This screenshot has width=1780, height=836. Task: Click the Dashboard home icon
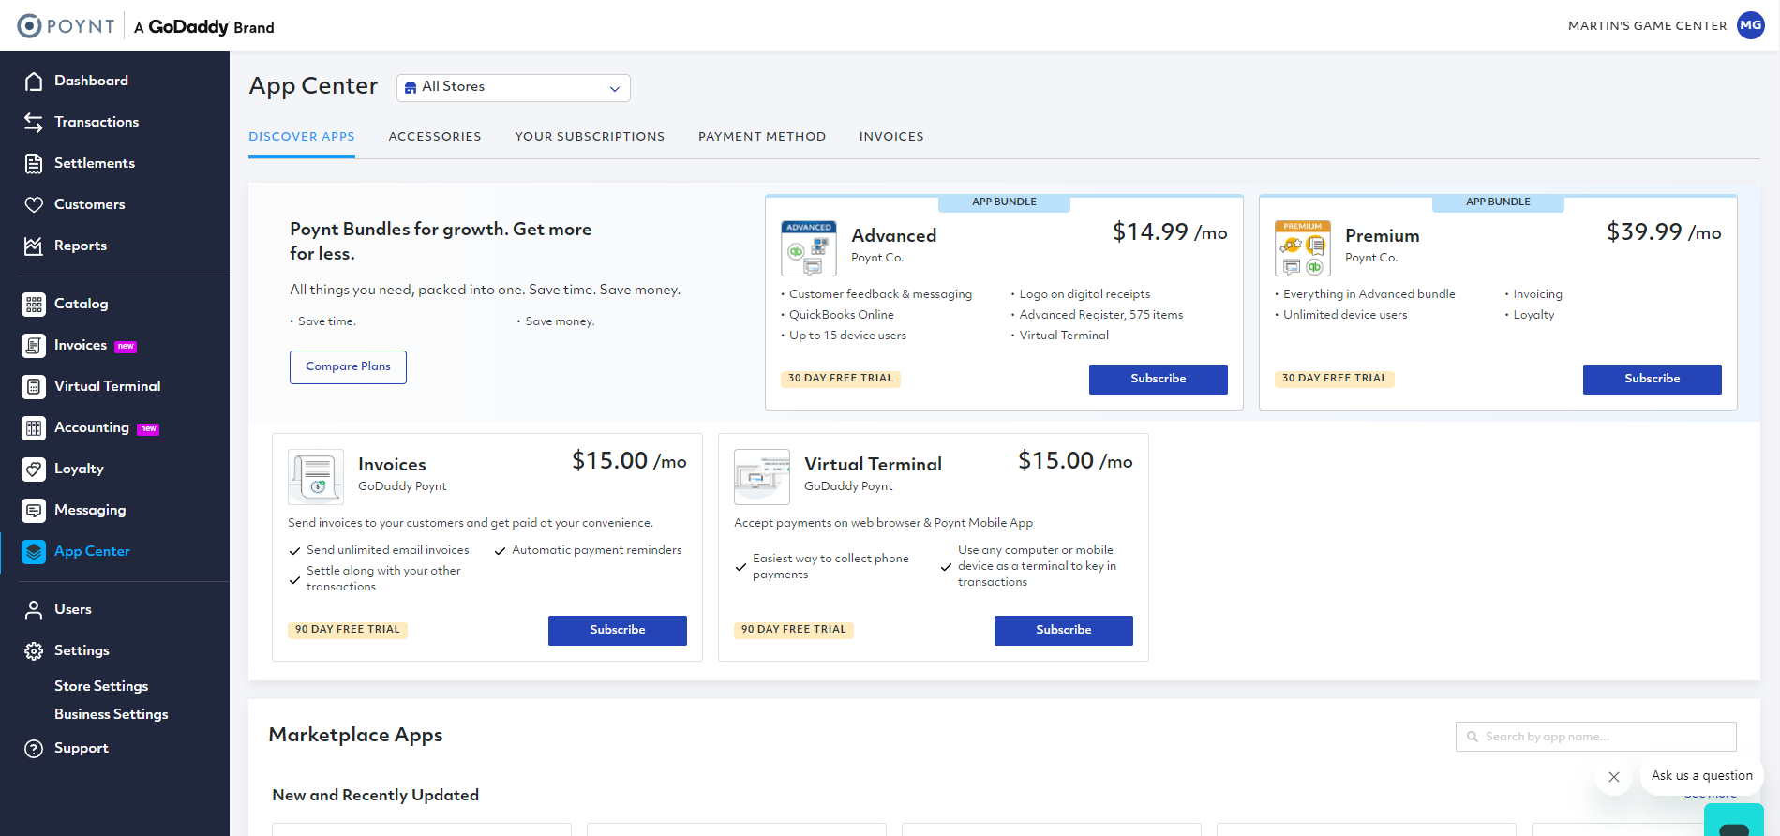(x=34, y=82)
